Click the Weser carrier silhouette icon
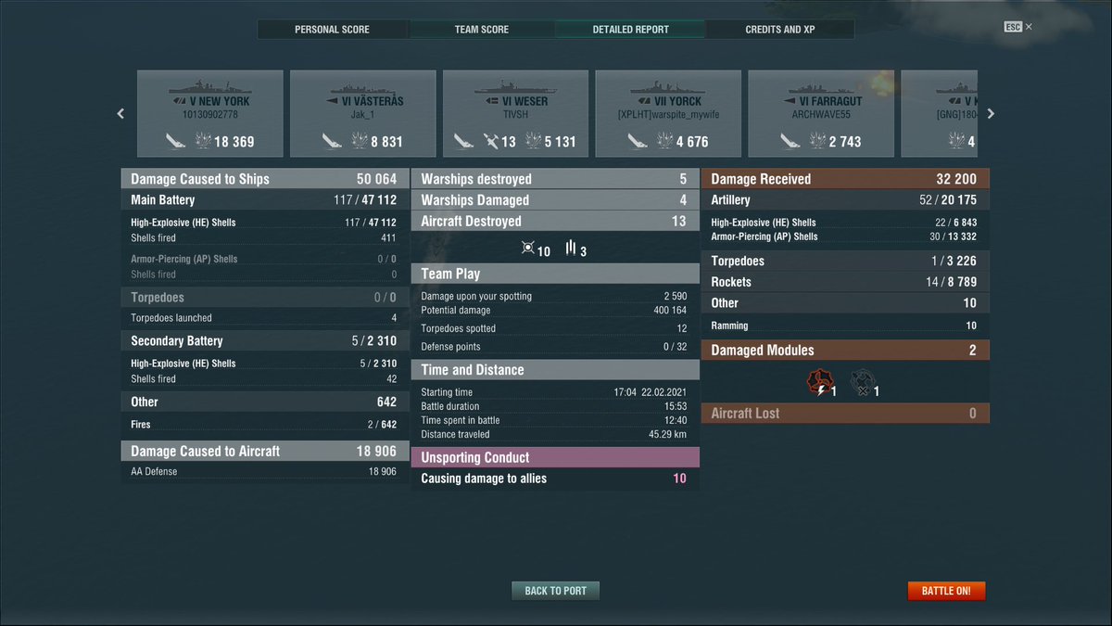1112x626 pixels. click(516, 86)
